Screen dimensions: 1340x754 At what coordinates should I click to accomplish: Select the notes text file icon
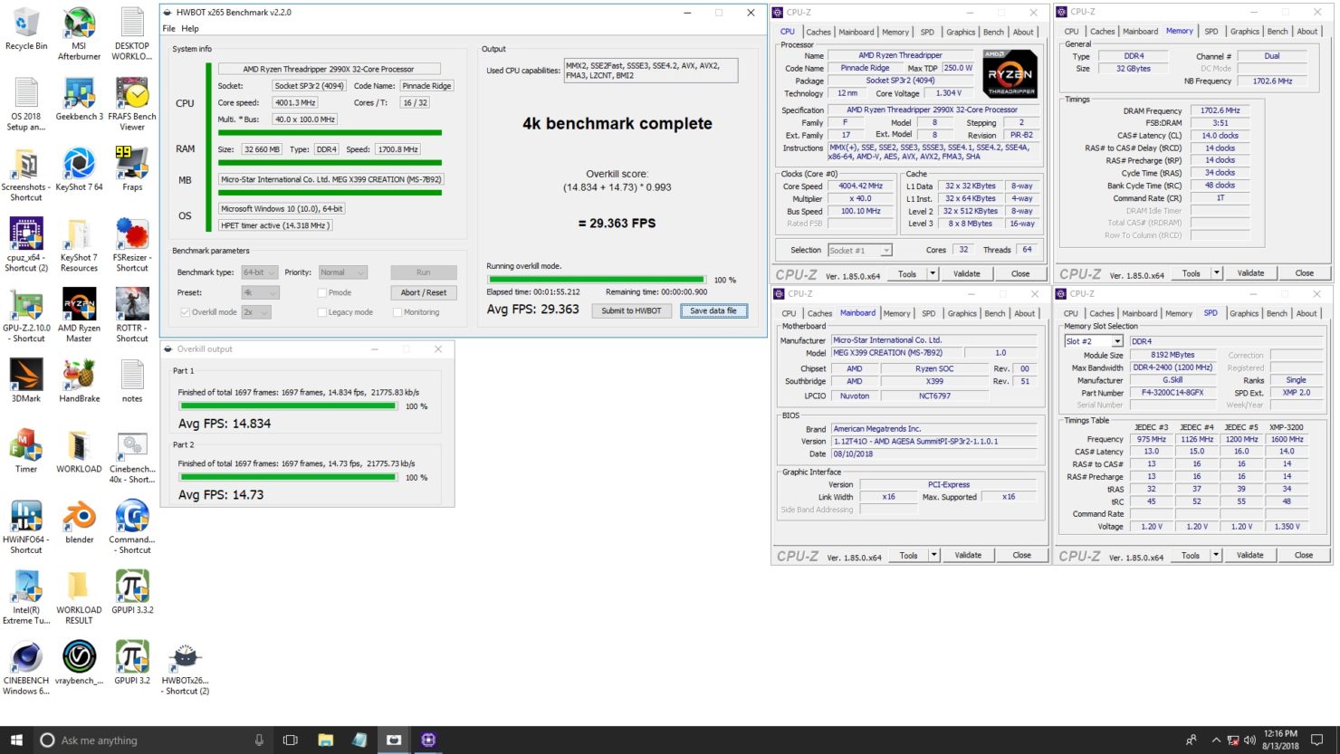(132, 382)
